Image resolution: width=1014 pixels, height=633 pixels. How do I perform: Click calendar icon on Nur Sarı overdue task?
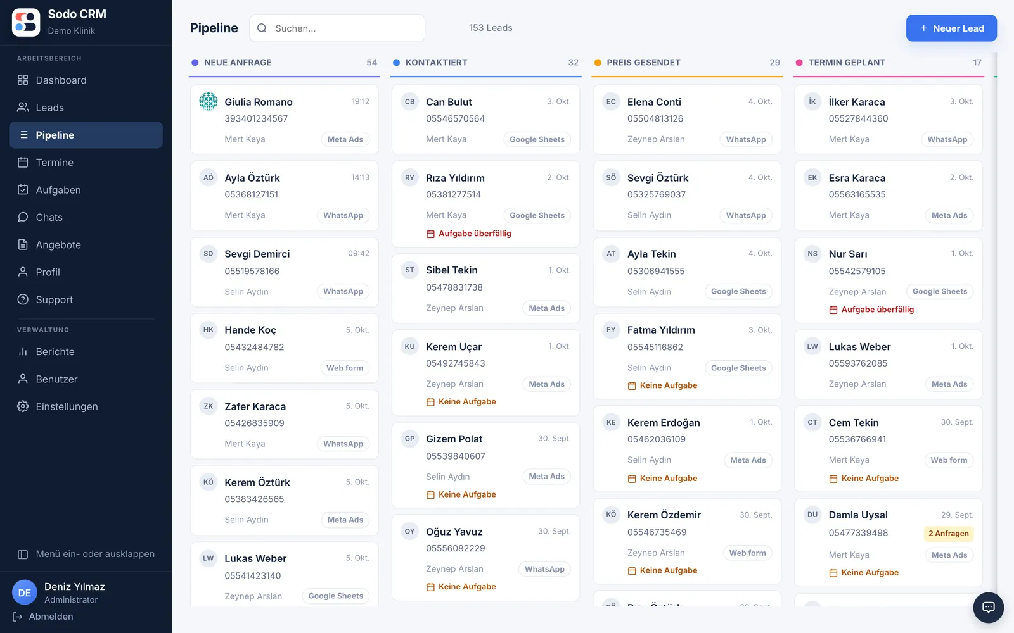(833, 310)
